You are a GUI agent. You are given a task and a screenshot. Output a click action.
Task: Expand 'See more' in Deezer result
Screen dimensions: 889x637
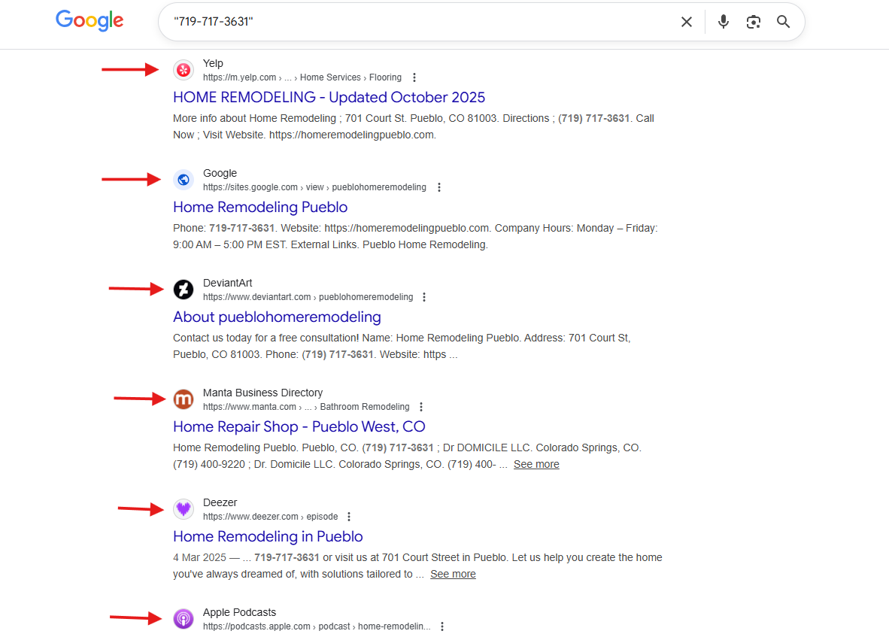(453, 574)
